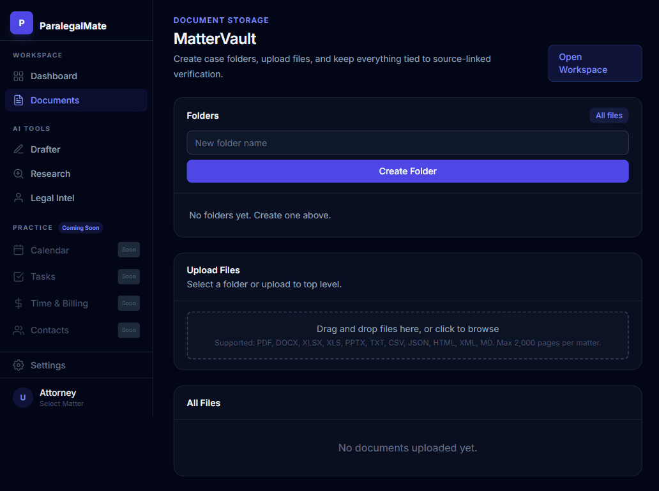The height and width of the screenshot is (491, 659).
Task: Click the Contacts icon in the sidebar
Action: coord(19,330)
